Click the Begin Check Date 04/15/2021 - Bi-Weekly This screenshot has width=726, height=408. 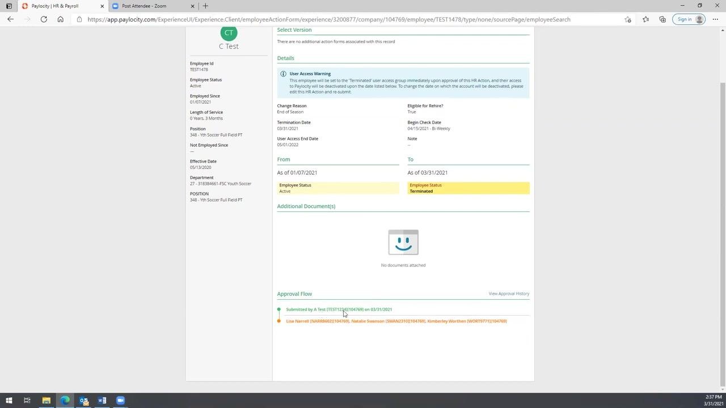[x=429, y=129]
